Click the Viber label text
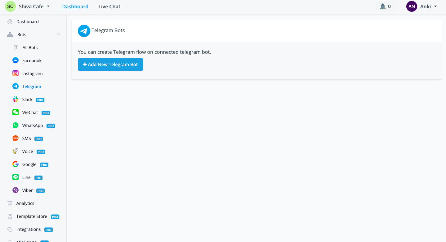This screenshot has height=242, width=446. click(28, 190)
